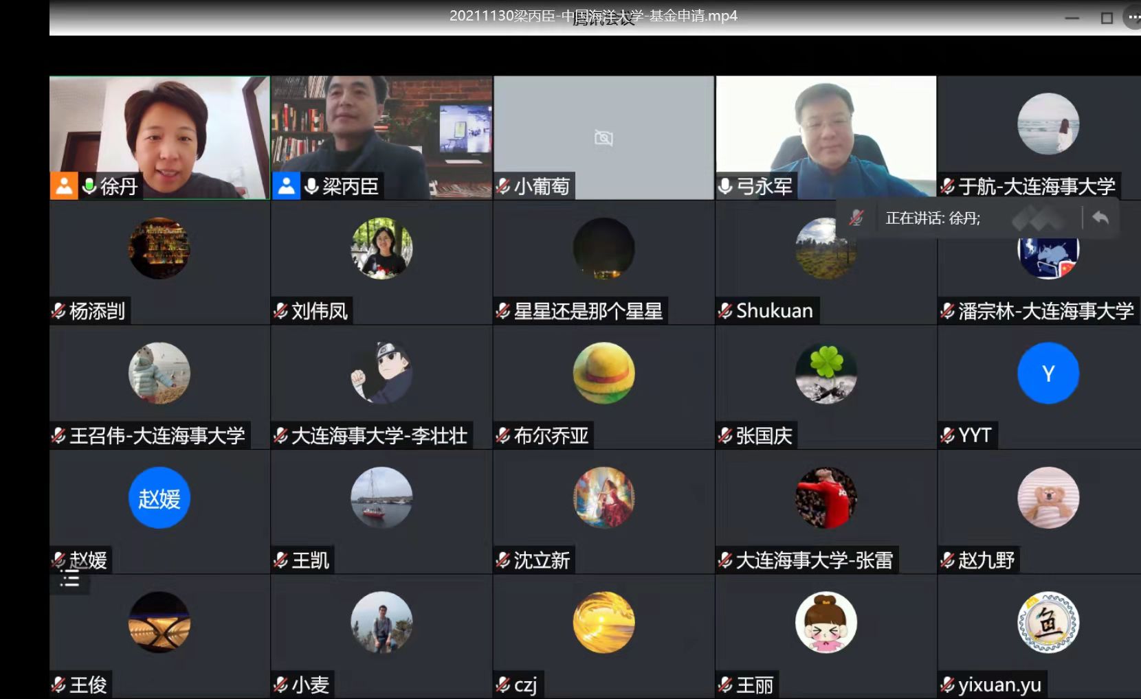Click the camera-off icon in 小葡萄's tile
This screenshot has height=699, width=1141.
click(x=603, y=139)
